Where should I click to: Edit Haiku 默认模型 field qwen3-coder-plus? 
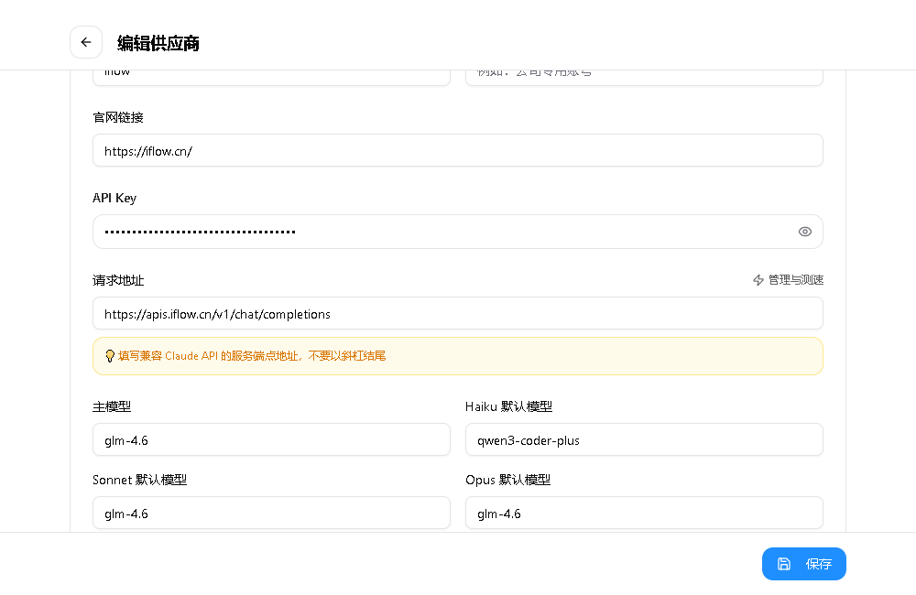[x=644, y=440]
